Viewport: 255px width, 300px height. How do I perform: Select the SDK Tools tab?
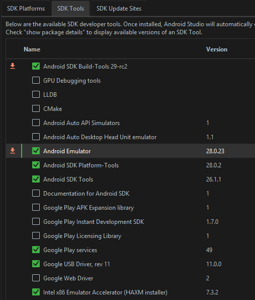tap(70, 9)
